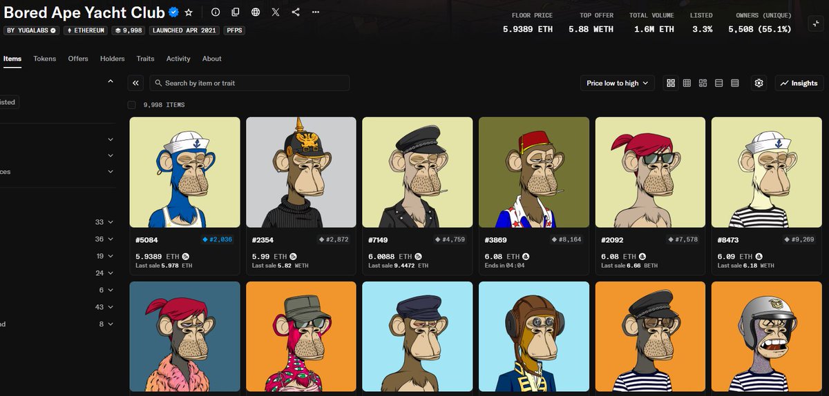Switch to the Tokens tab
The image size is (829, 396).
click(x=45, y=59)
